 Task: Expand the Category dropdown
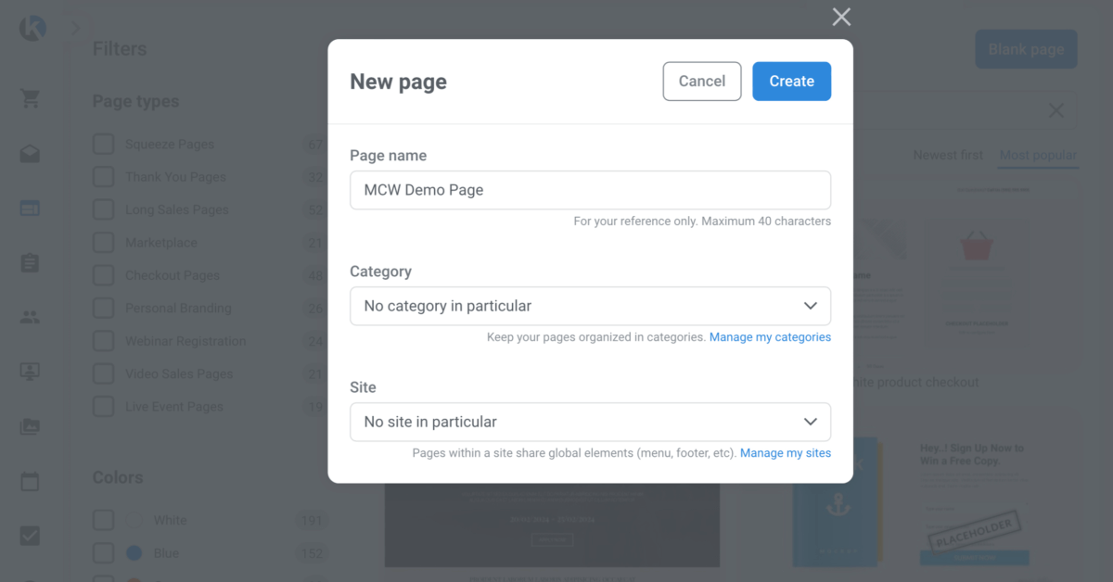click(x=590, y=306)
